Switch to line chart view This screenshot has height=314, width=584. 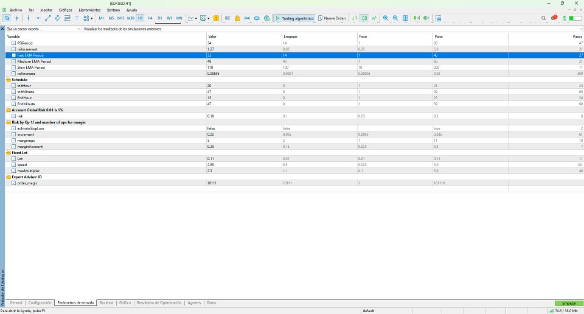[x=374, y=18]
